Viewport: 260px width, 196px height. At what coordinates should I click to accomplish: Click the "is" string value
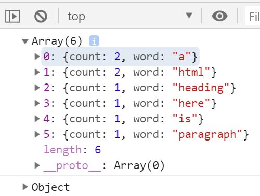click(185, 119)
